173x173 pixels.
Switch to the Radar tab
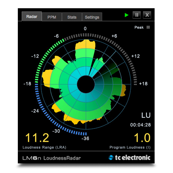[32, 16]
